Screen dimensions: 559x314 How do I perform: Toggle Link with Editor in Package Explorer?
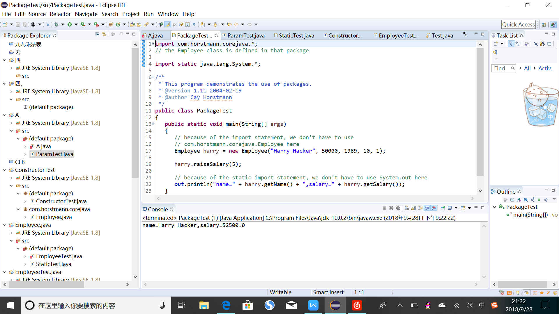point(104,34)
